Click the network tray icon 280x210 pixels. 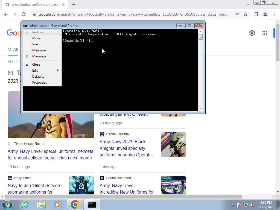click(246, 205)
